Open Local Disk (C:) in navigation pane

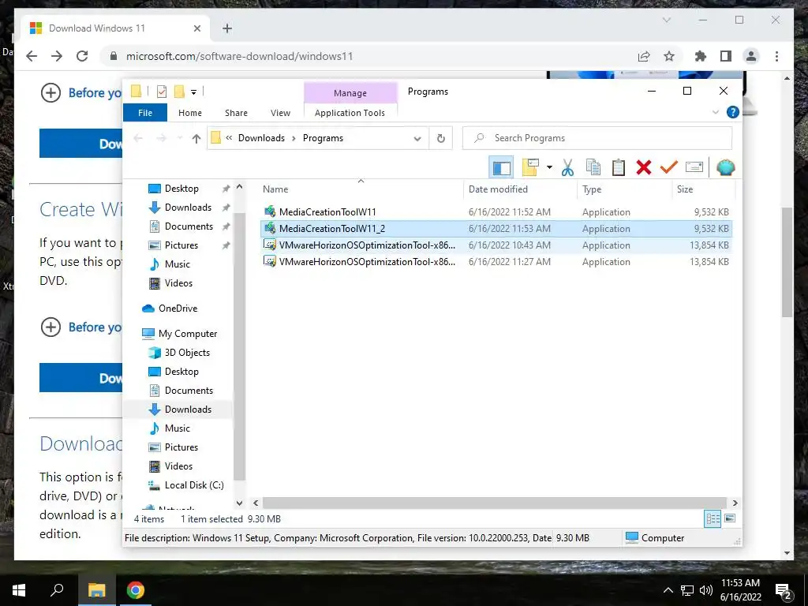point(194,485)
